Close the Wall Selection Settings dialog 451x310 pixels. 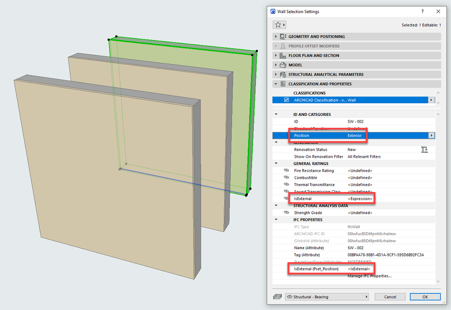(438, 11)
